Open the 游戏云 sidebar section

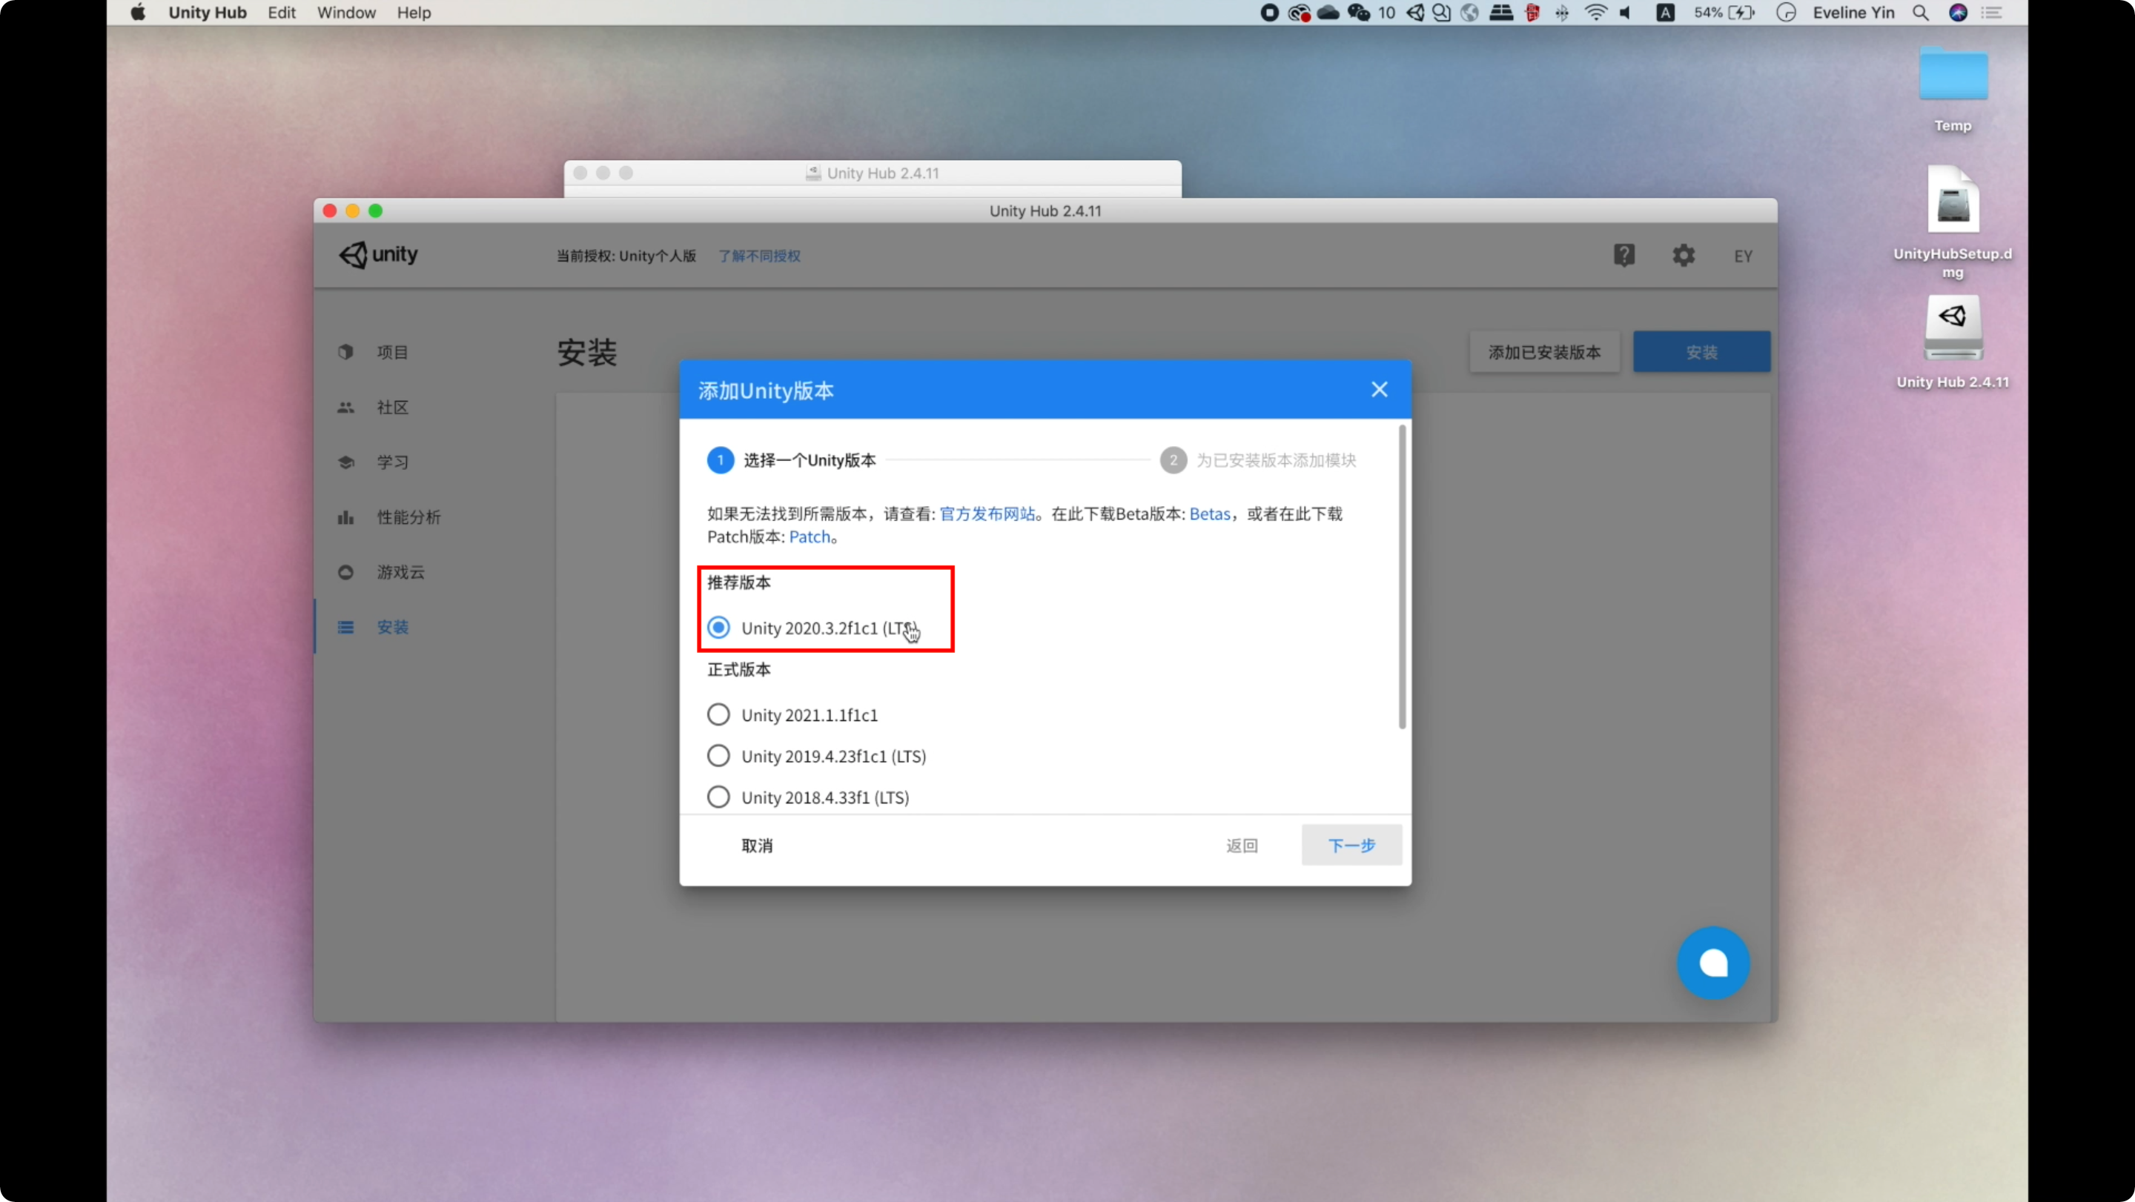point(400,571)
